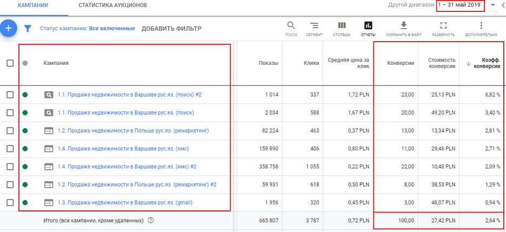Viewport: 506px width, 232px height.
Task: Open the Отчеты reports tool
Action: click(368, 28)
